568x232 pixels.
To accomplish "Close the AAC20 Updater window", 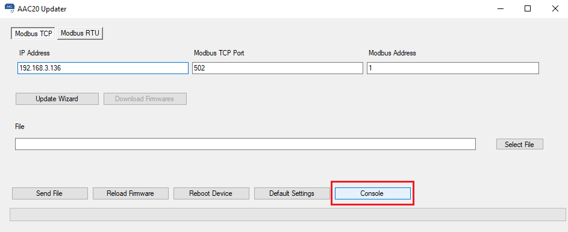I will point(555,9).
